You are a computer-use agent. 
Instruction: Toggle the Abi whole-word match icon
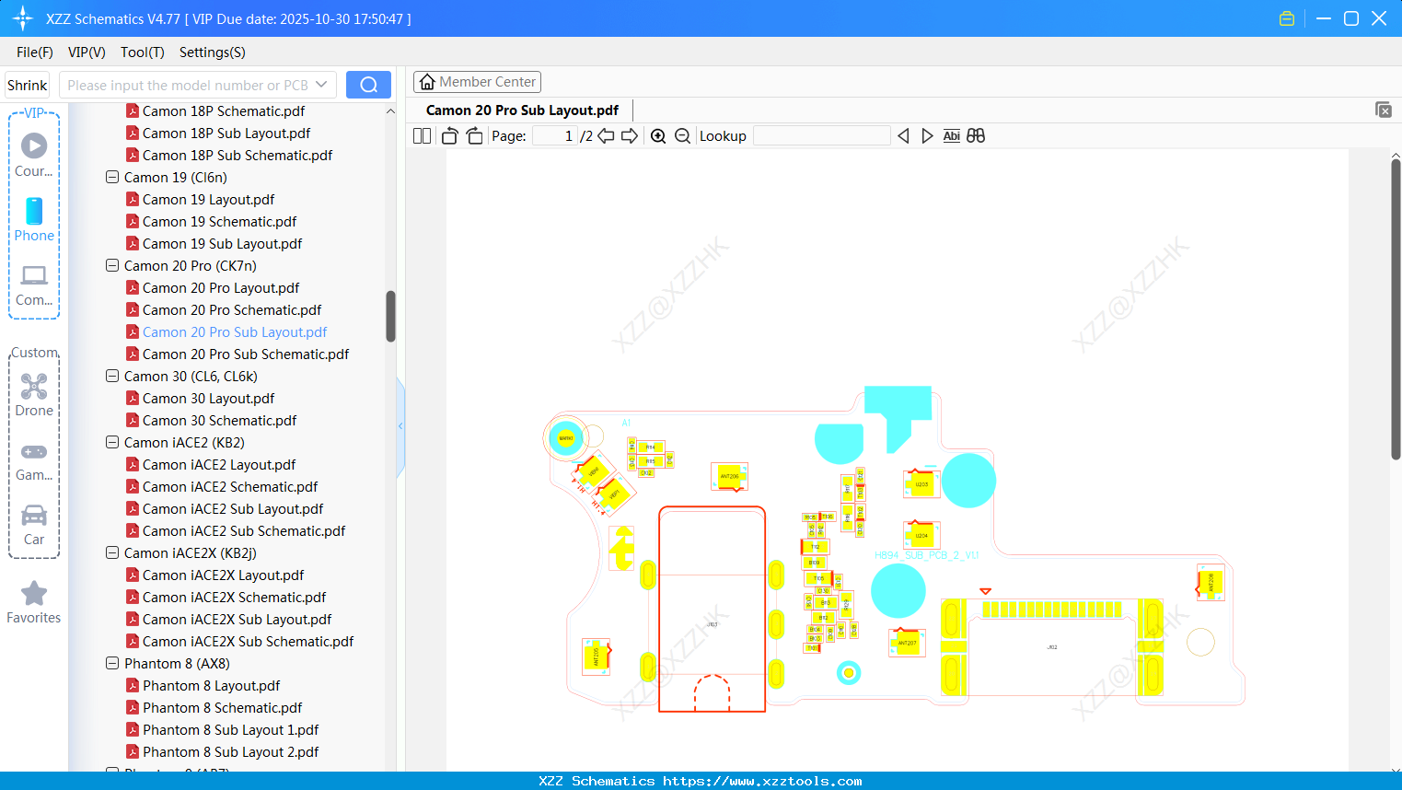pyautogui.click(x=952, y=136)
